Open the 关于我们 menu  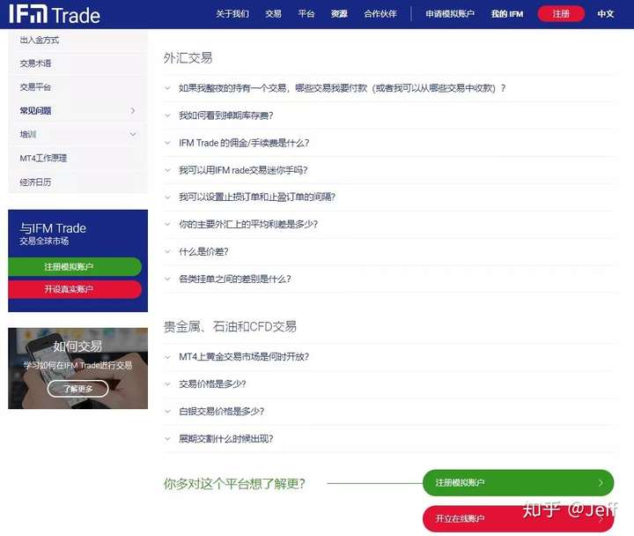232,14
